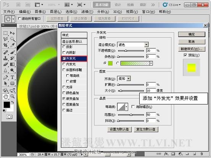Viewport: 211px width, 158px height.
Task: Select the gradient radio button
Action: 118,63
